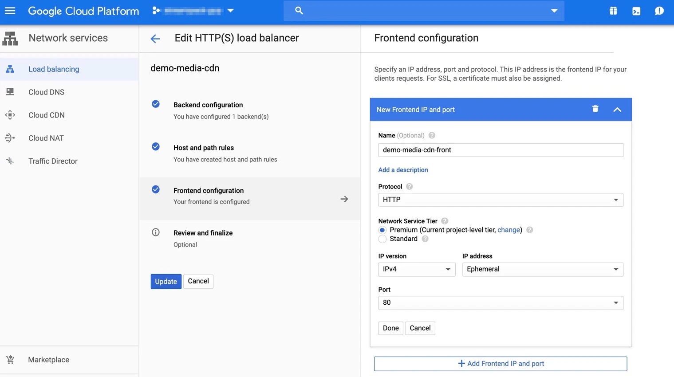
Task: Open Cloud CDN in sidebar
Action: (x=69, y=115)
